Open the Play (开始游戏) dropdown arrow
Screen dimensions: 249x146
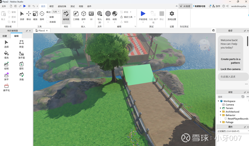tap(143, 22)
